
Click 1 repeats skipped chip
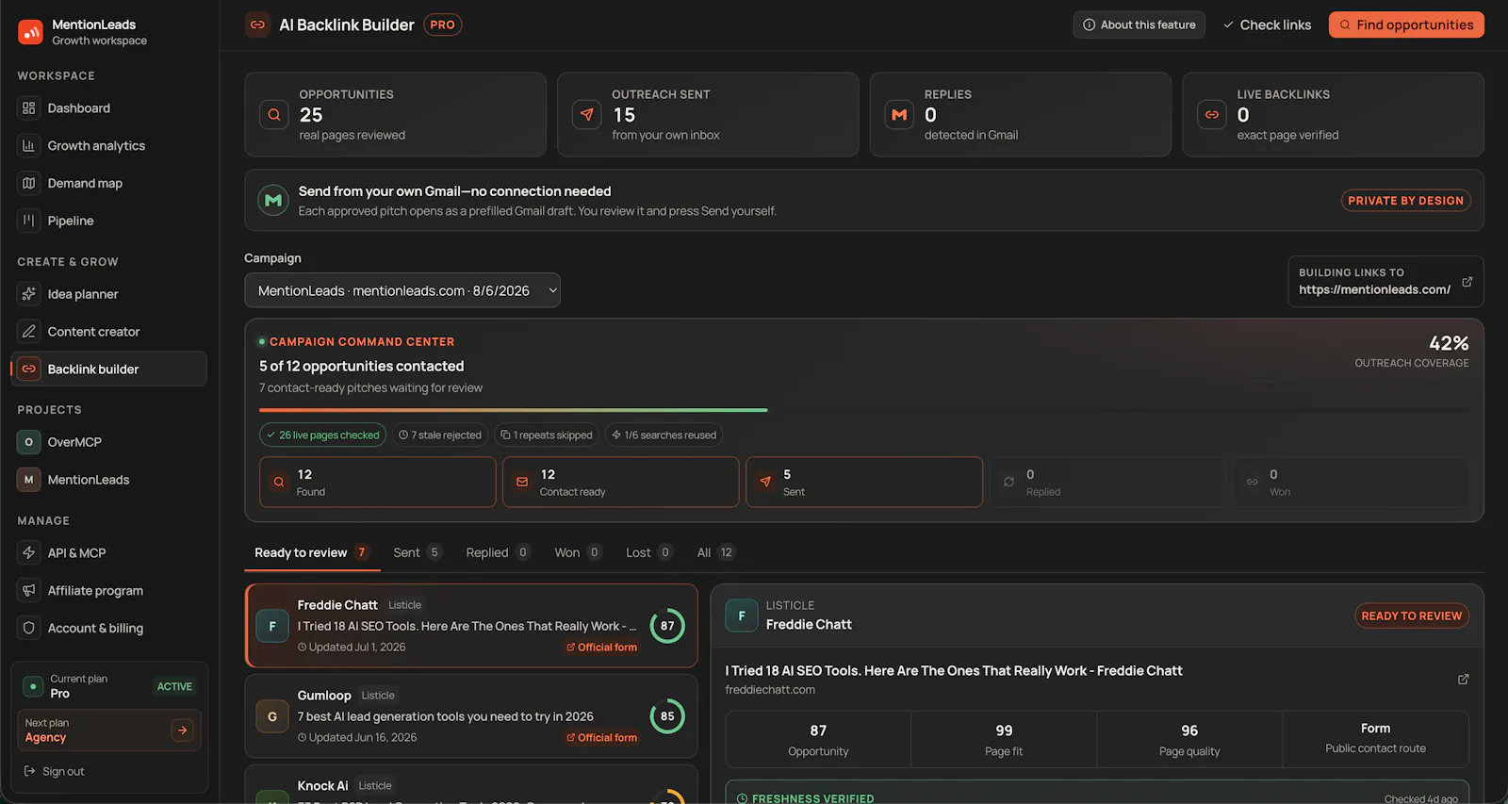547,435
